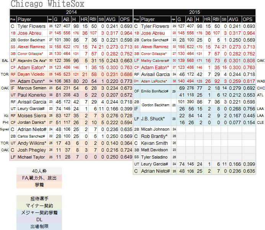
Task: Select the CLE label beside Shuck
Action: [x=260, y=123]
